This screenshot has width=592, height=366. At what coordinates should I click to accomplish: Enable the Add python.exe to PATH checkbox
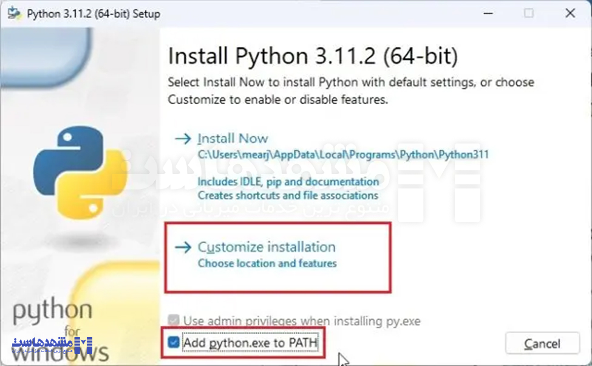pos(174,343)
